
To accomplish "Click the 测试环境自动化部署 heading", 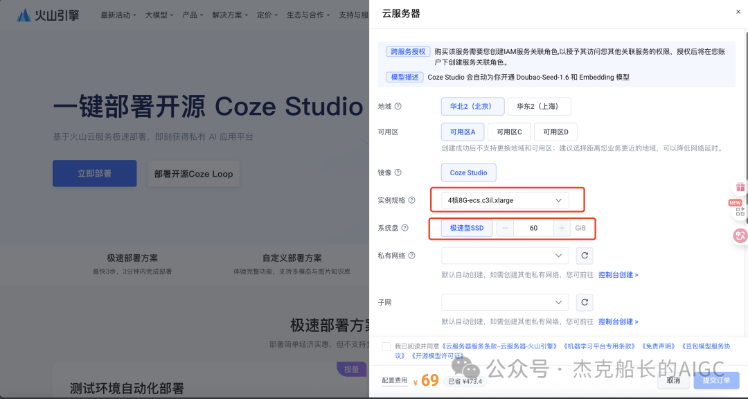I will click(127, 389).
